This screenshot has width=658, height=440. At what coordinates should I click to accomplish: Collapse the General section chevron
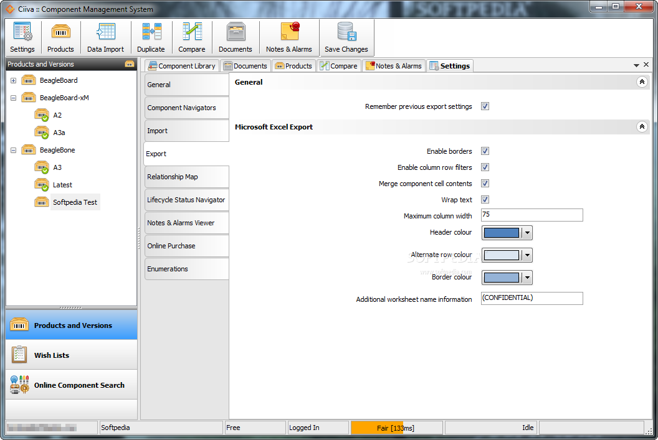click(642, 82)
